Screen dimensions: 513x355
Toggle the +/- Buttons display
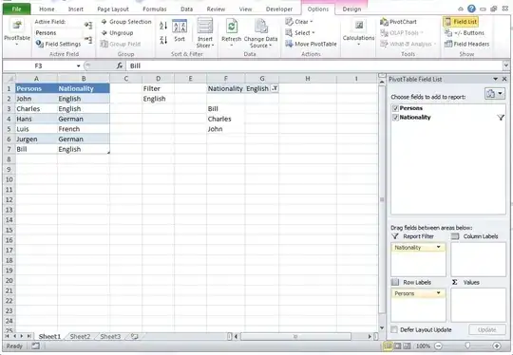pyautogui.click(x=465, y=33)
